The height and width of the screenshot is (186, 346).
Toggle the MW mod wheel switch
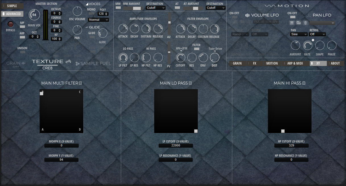(118, 8)
